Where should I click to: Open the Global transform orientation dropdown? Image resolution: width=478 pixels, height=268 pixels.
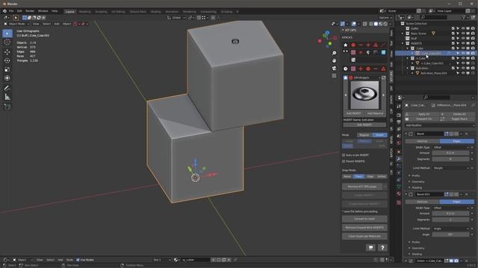[x=176, y=18]
